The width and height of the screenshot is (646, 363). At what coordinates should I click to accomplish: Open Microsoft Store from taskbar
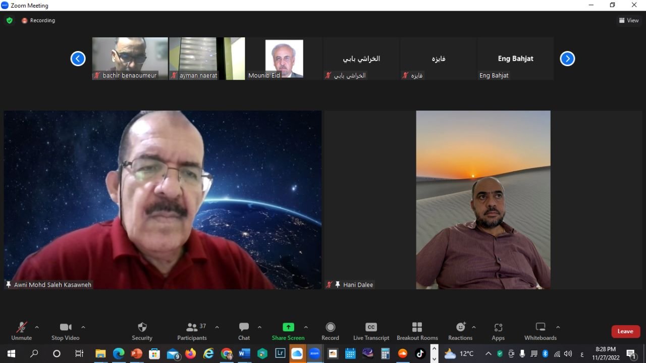tap(154, 354)
